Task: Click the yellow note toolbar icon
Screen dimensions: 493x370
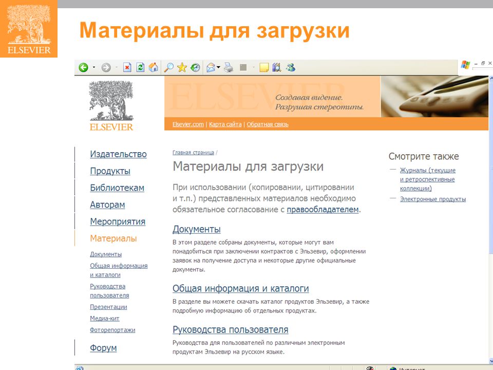Action: (x=264, y=67)
